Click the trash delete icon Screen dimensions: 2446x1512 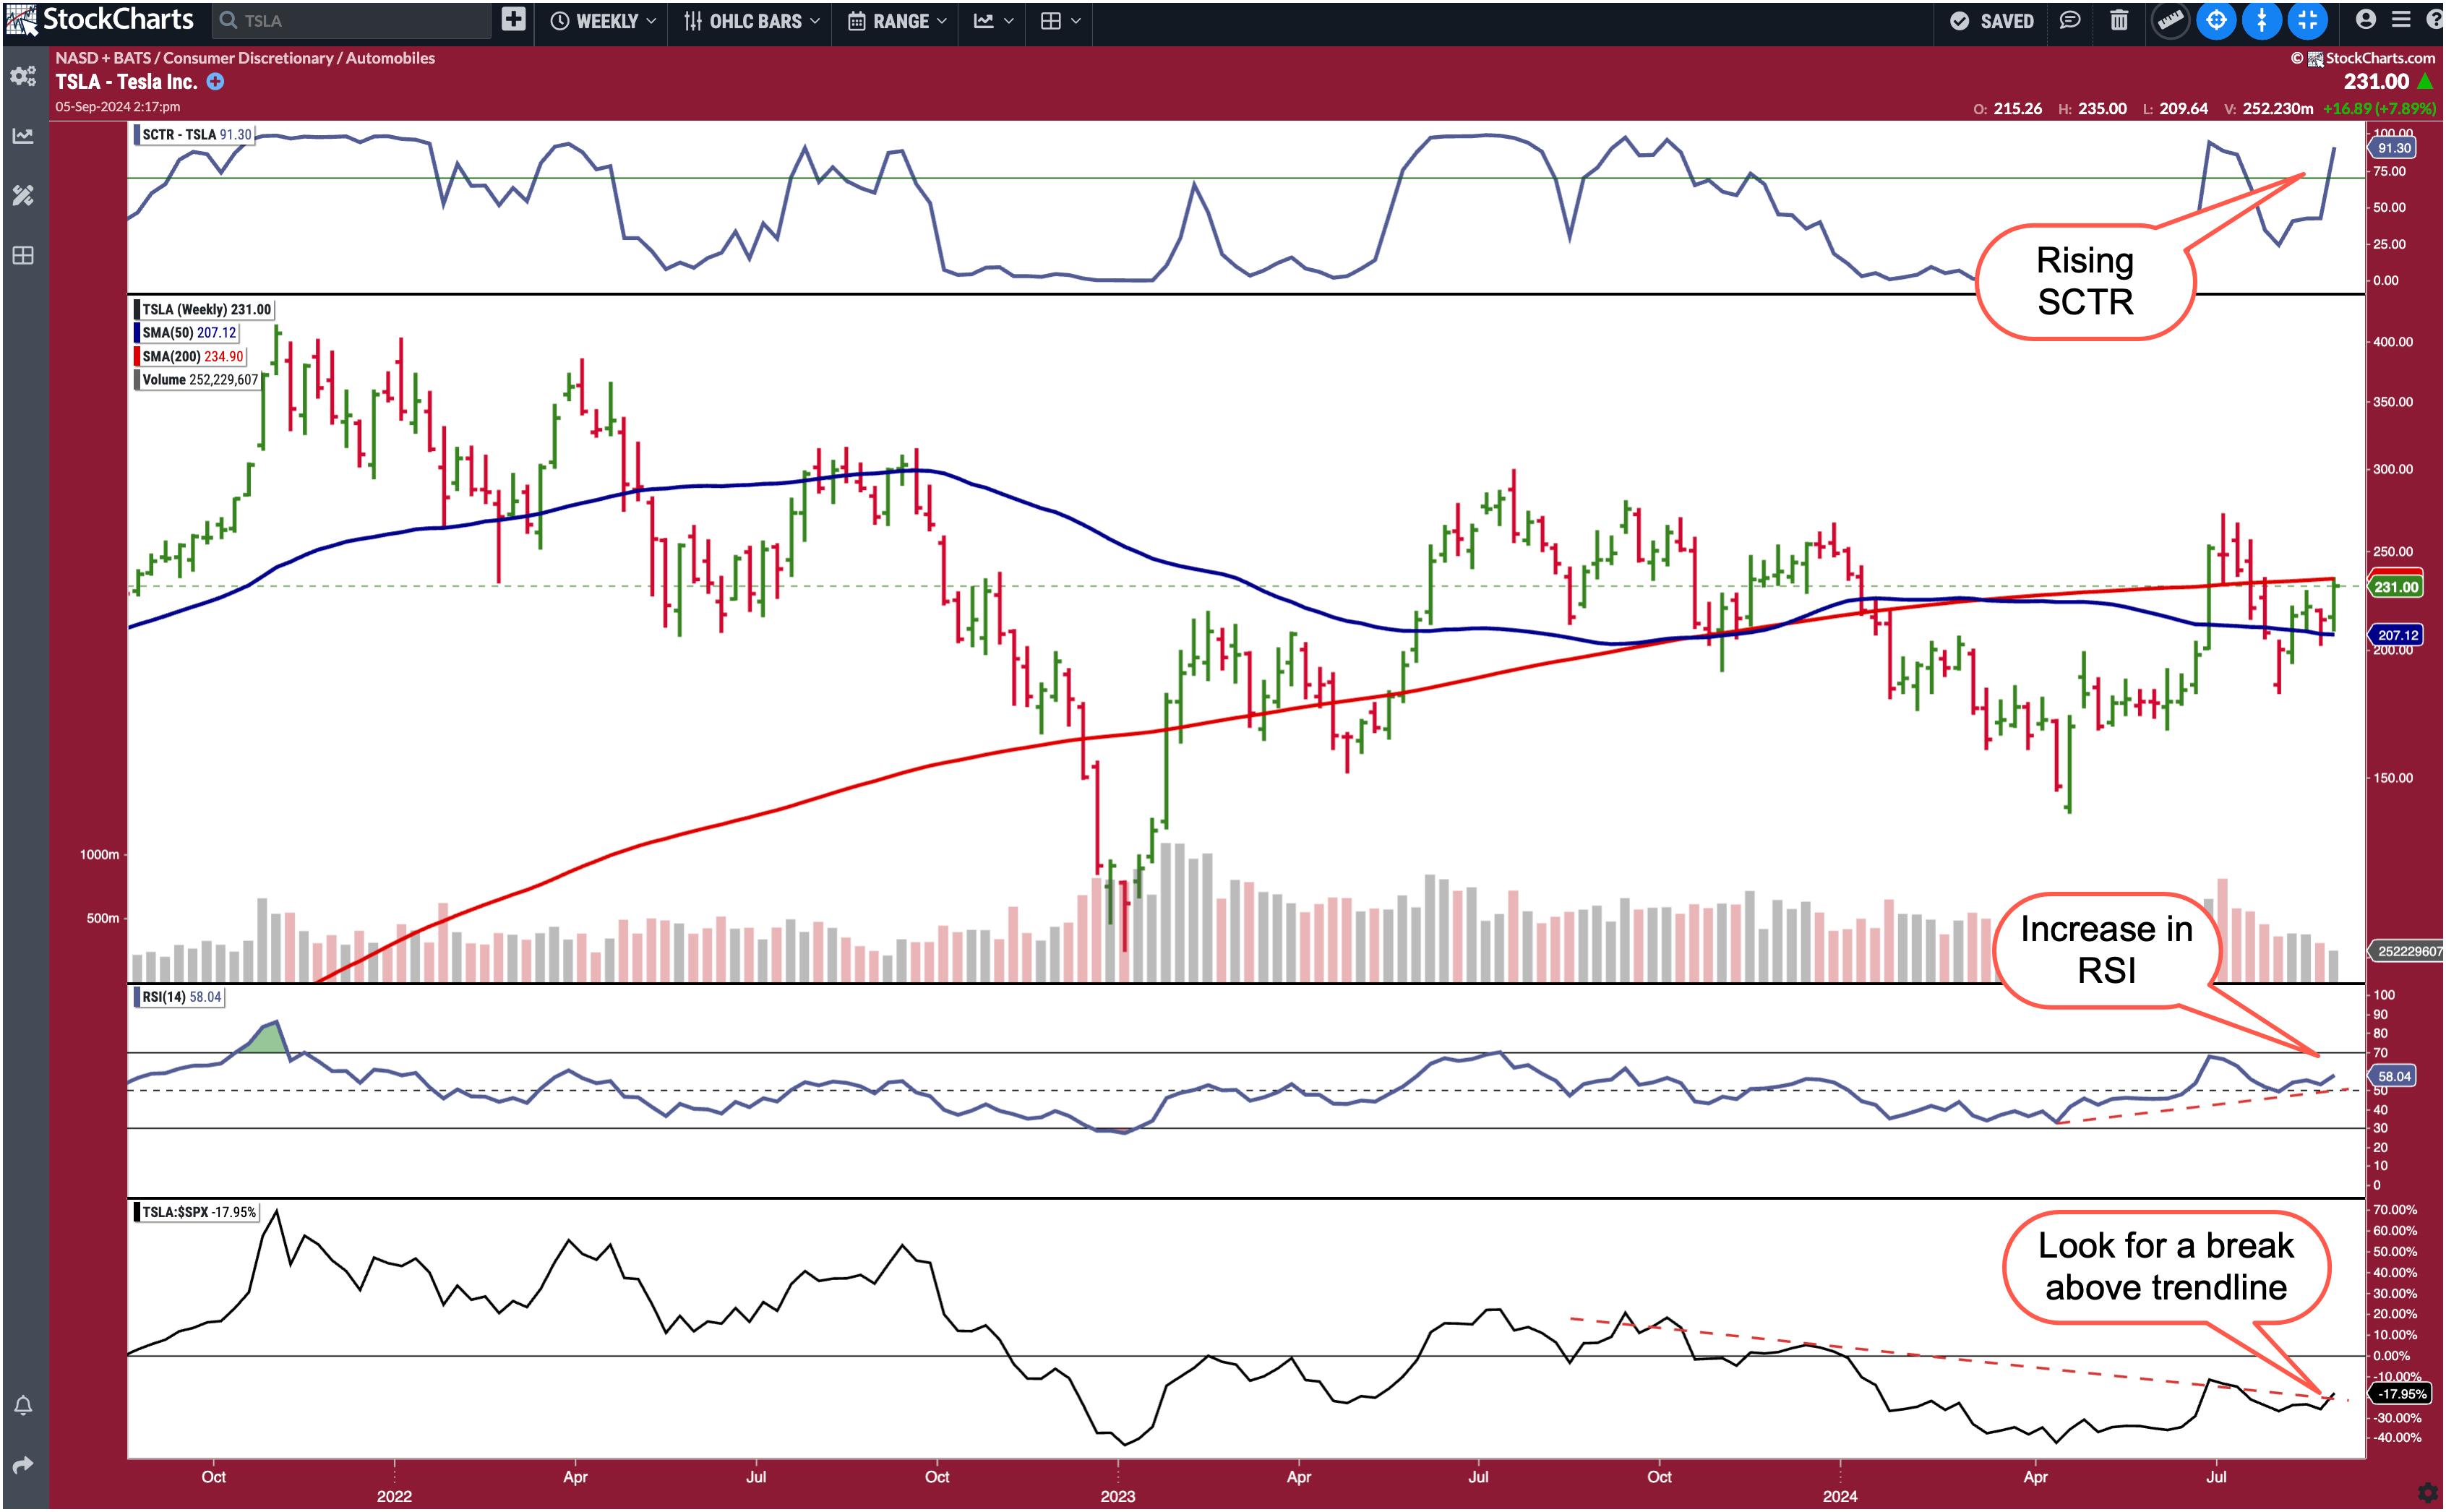pyautogui.click(x=2119, y=20)
